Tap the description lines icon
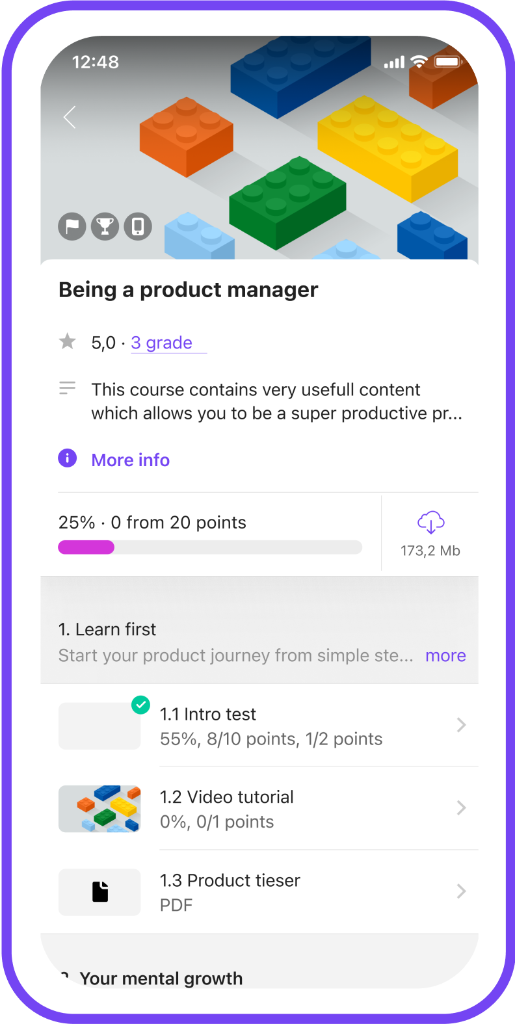This screenshot has width=515, height=1024. [68, 388]
